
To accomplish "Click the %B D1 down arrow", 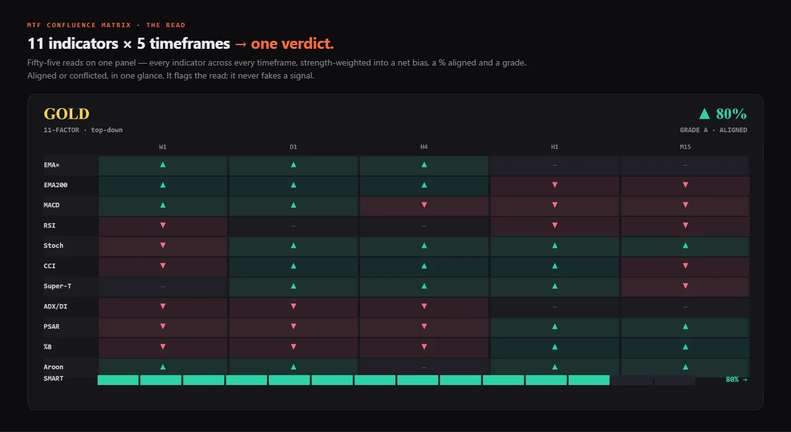I will 294,347.
